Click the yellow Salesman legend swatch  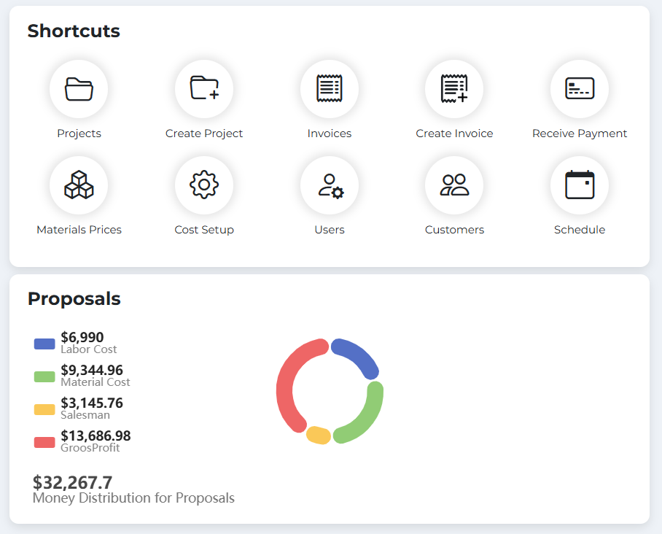tap(44, 409)
